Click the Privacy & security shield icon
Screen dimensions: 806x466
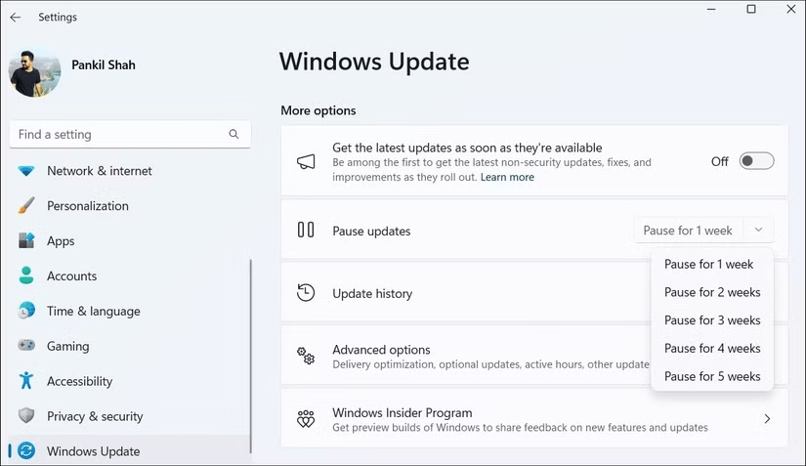[27, 416]
